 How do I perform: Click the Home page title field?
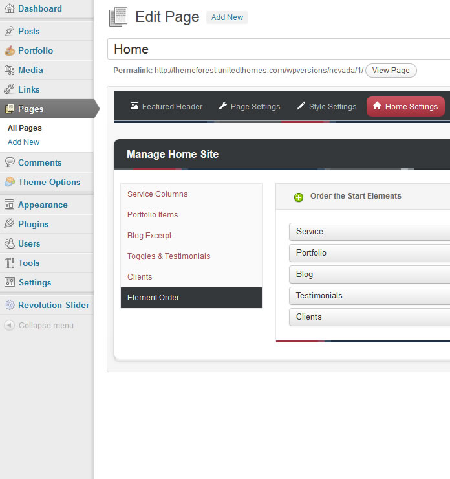[x=278, y=49]
